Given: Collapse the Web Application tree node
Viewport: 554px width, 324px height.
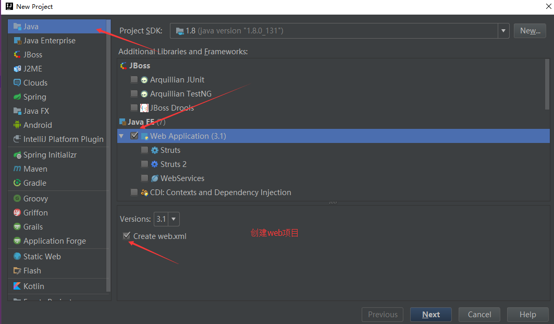Looking at the screenshot, I should tap(121, 136).
